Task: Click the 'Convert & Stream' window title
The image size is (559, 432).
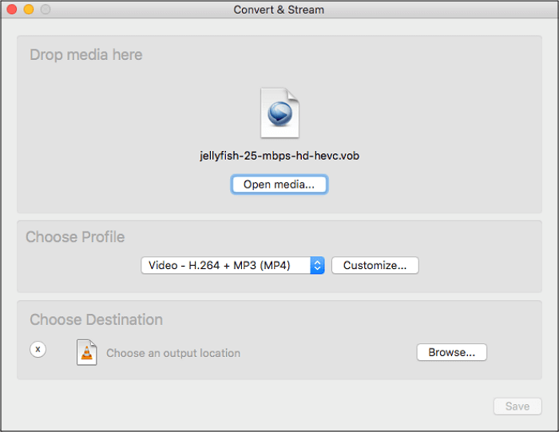Action: pyautogui.click(x=279, y=10)
